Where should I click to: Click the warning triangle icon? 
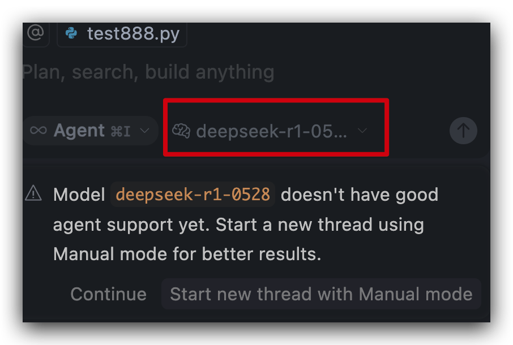click(x=33, y=193)
